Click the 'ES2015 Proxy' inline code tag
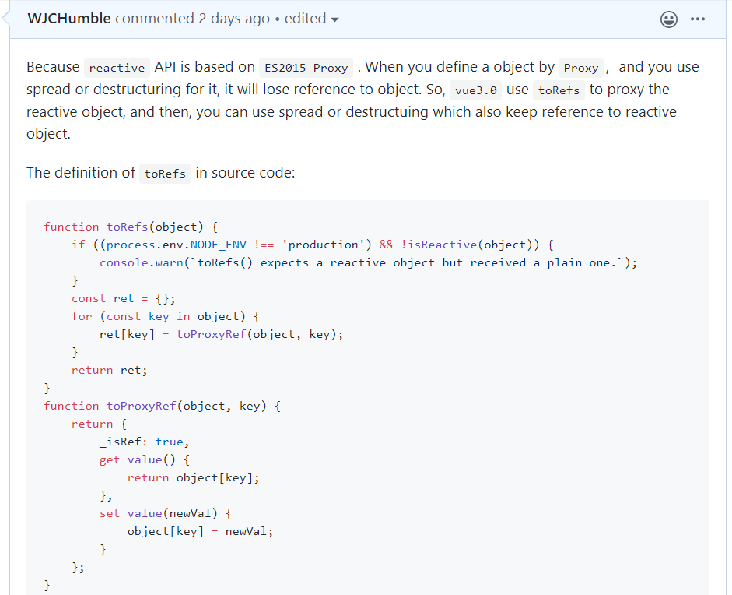 [x=306, y=68]
